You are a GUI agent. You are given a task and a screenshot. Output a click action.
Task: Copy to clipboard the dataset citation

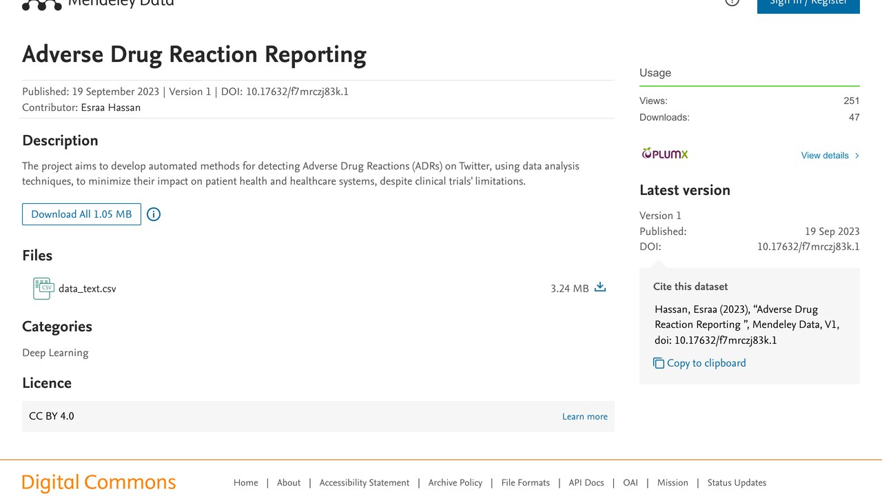pyautogui.click(x=706, y=363)
